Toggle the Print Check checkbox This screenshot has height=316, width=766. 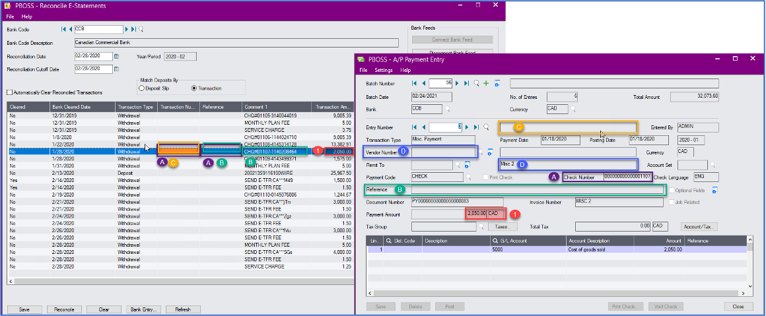tap(485, 177)
